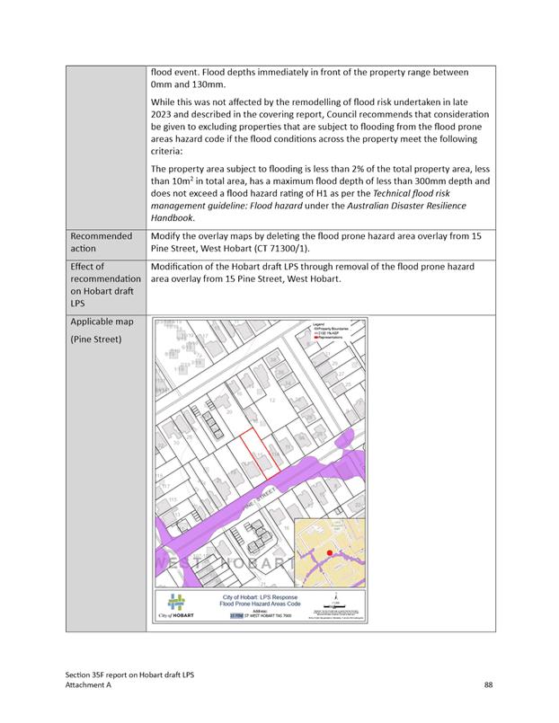Image resolution: width=559 pixels, height=723 pixels.
Task: Click the red-outlined property on the map
Action: point(260,454)
